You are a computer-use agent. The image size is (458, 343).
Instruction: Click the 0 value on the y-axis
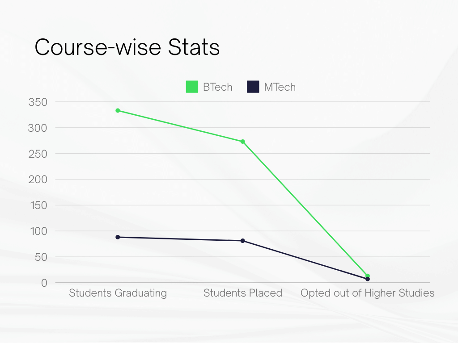pyautogui.click(x=44, y=283)
